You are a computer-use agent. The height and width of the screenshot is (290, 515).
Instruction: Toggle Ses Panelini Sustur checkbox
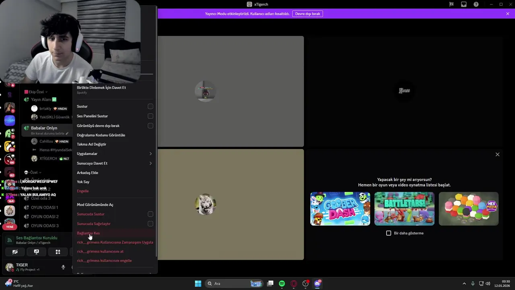pos(150,116)
